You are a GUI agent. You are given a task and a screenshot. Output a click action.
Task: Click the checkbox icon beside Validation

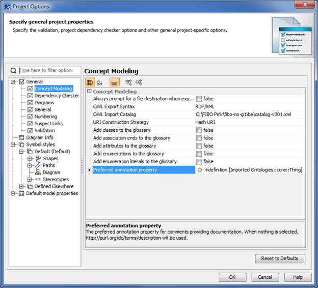click(x=30, y=130)
